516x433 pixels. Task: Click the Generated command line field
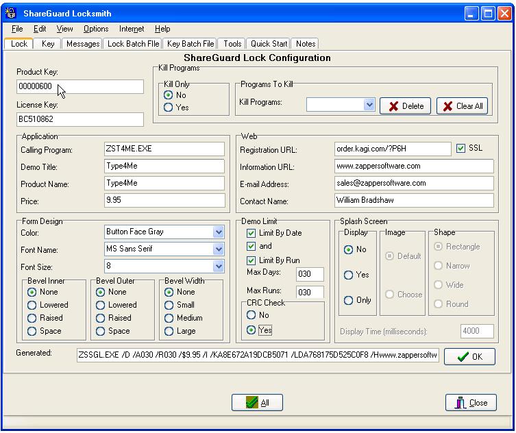tap(258, 356)
